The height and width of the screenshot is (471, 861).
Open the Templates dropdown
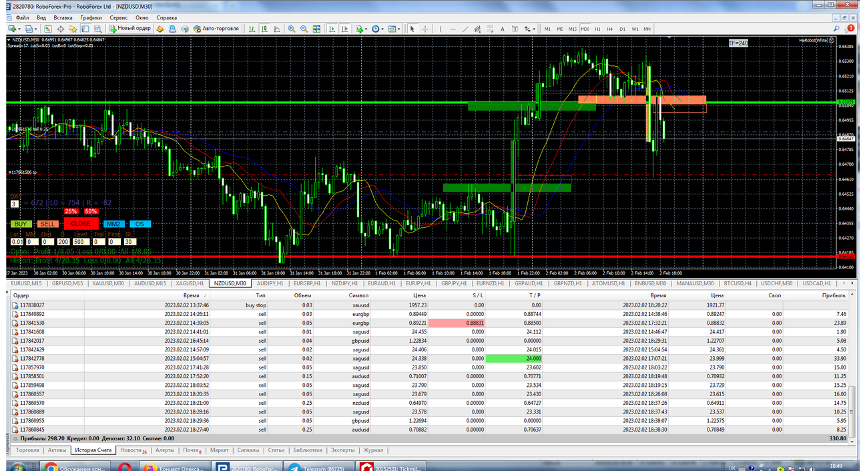click(394, 29)
